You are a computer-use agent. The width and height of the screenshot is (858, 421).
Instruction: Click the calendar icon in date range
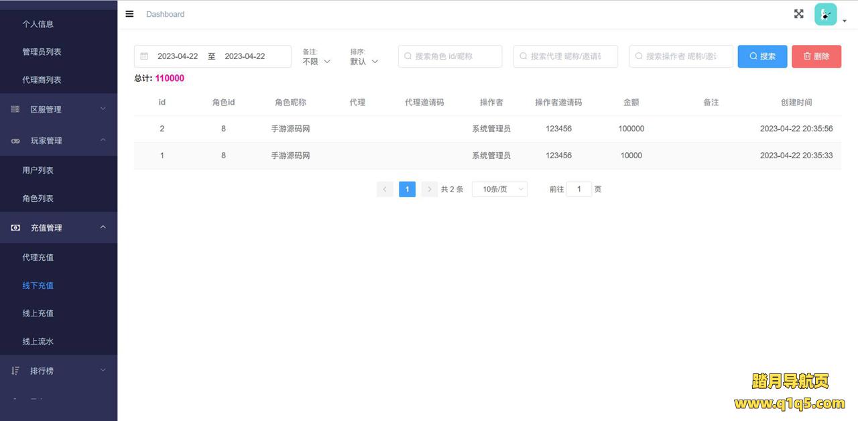click(144, 56)
